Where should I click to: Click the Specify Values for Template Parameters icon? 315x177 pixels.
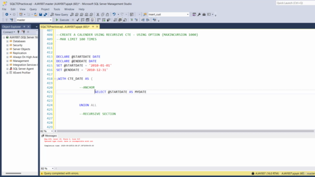pos(154,20)
